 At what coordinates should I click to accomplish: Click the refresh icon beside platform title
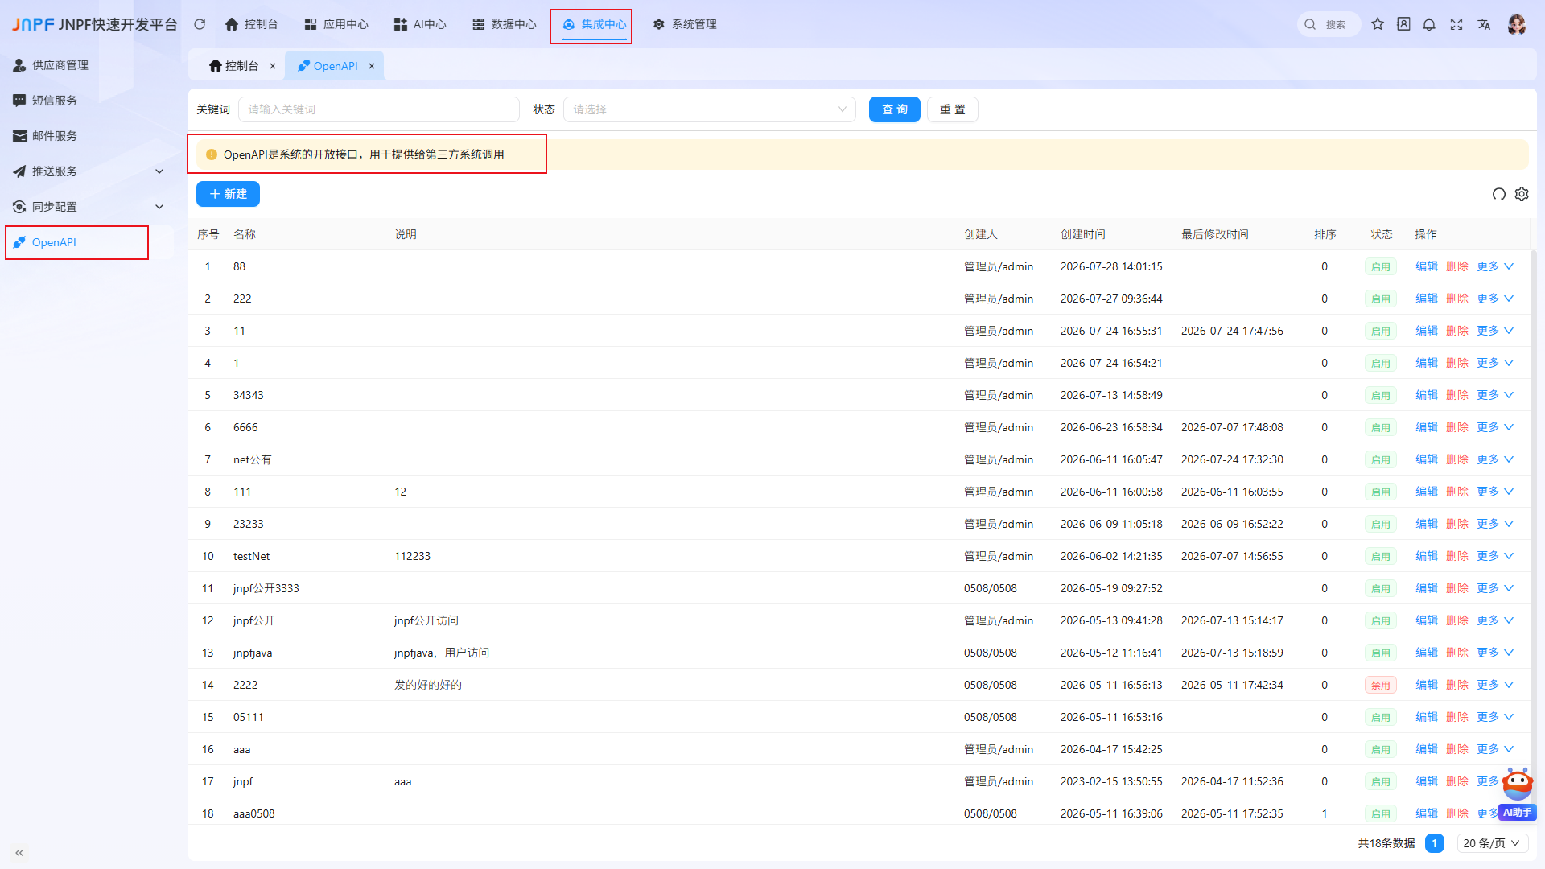200,24
